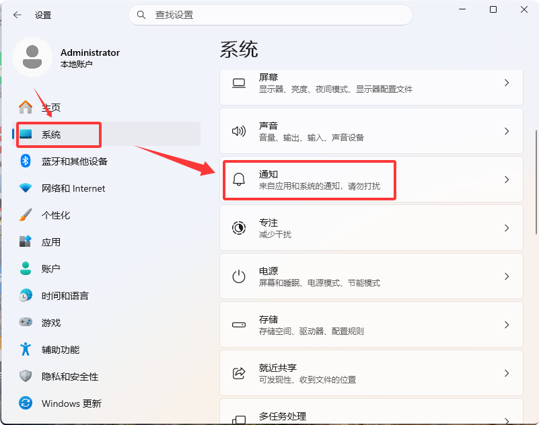
Task: Go back with the arrow button
Action: coord(17,15)
